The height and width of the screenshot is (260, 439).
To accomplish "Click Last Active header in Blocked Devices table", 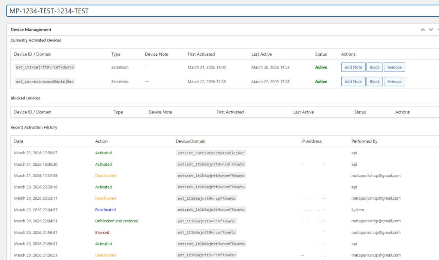I will (x=303, y=112).
